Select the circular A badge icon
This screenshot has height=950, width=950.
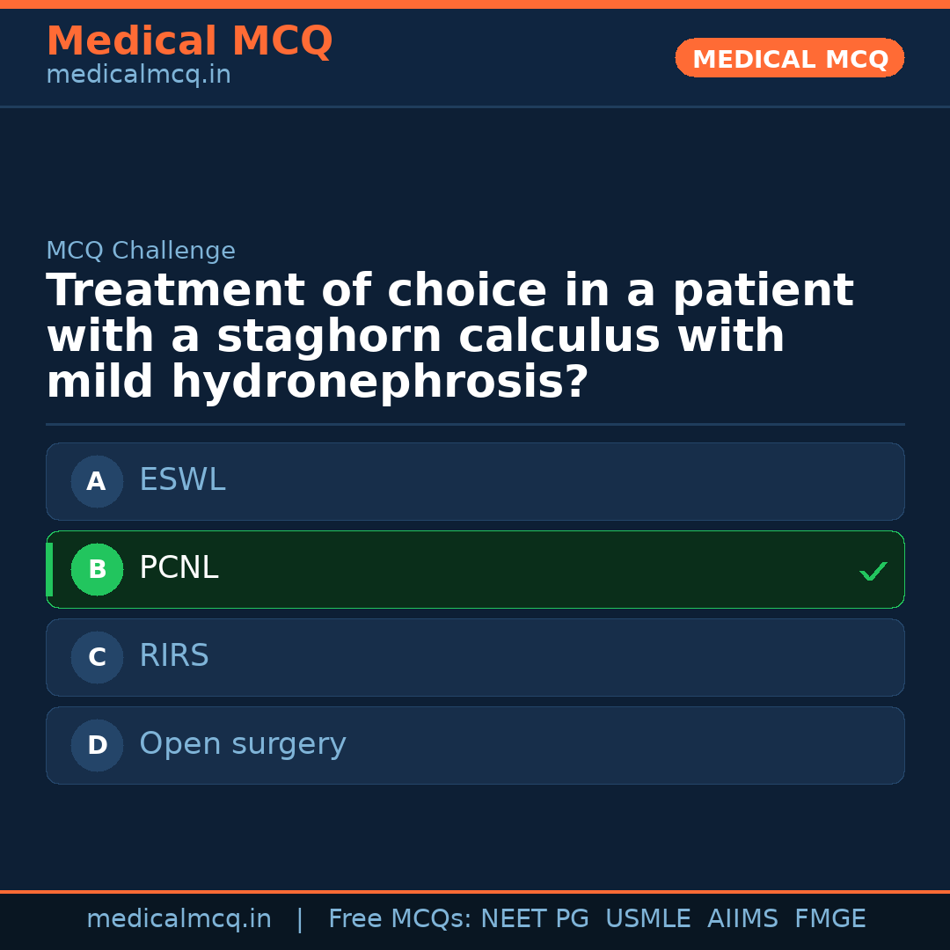pos(97,481)
